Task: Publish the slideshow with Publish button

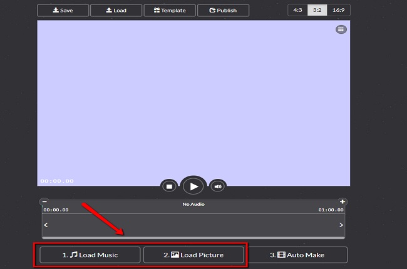Action: click(224, 11)
